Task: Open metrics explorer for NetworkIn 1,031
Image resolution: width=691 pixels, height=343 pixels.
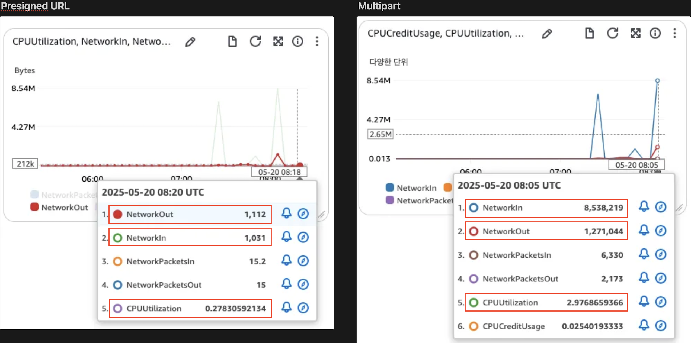Action: pos(303,237)
